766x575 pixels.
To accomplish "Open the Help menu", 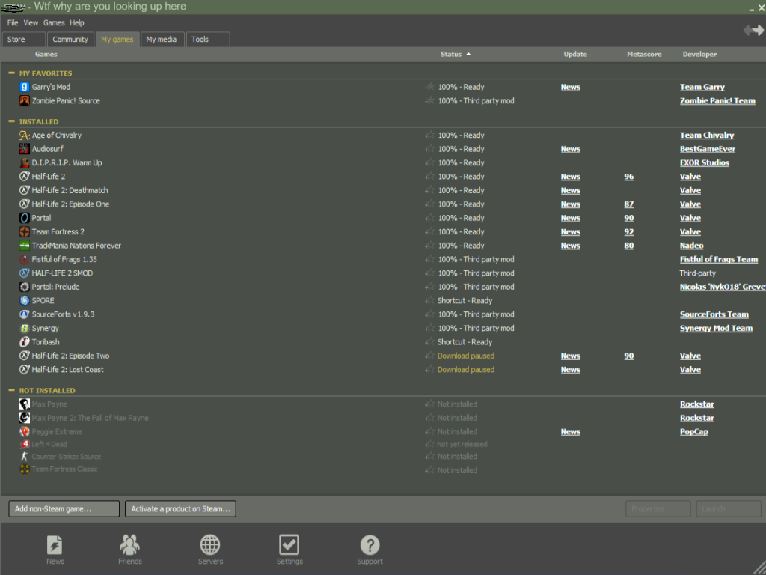I will 77,23.
